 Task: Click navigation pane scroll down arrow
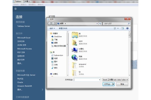(x=68, y=75)
